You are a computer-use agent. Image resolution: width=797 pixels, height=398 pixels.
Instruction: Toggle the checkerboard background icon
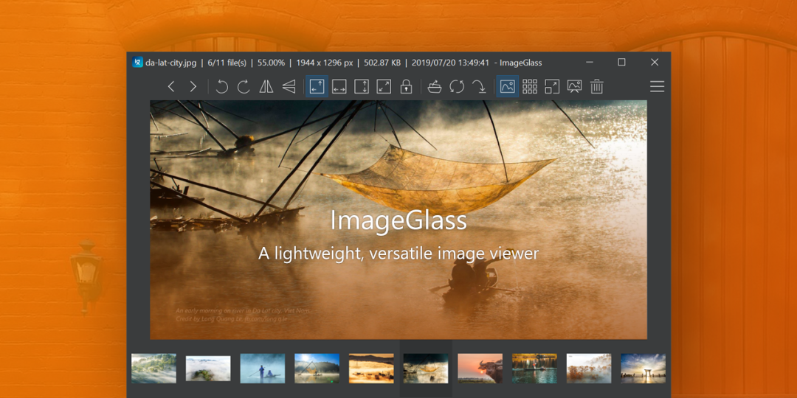(x=530, y=87)
